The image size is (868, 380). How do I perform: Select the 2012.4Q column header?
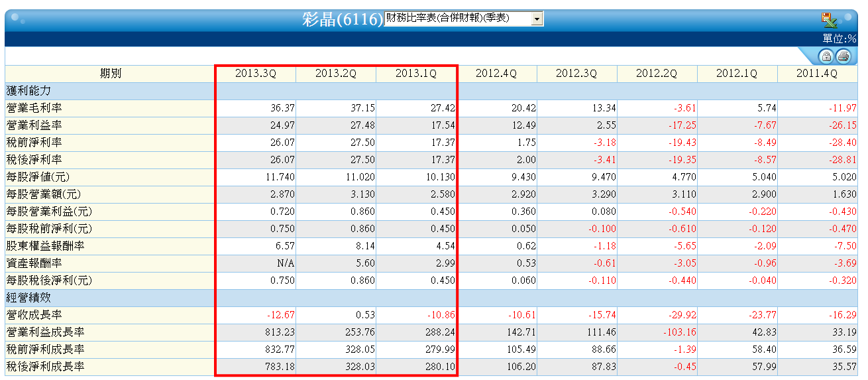[x=496, y=74]
